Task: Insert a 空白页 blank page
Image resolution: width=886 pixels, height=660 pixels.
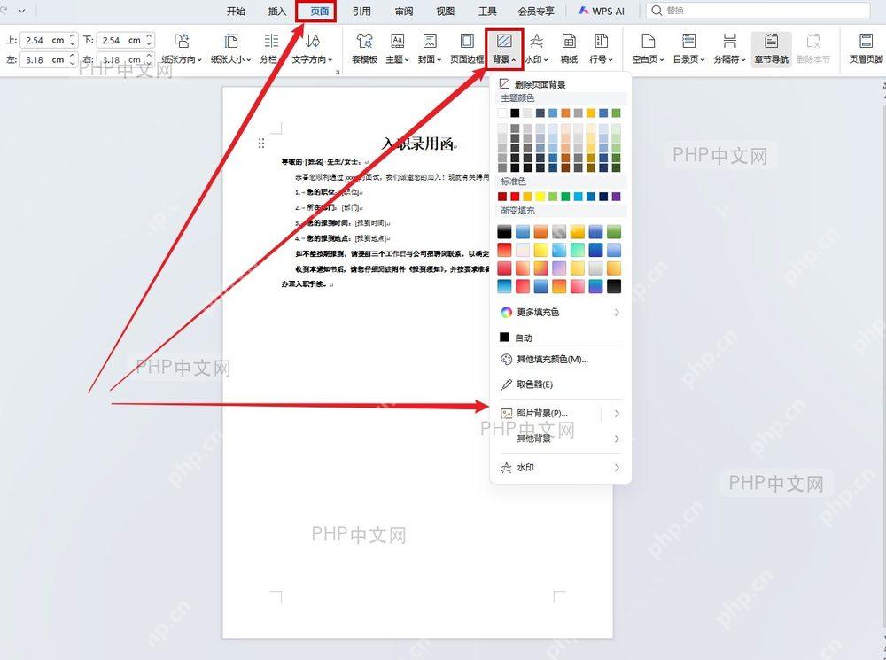Action: pos(648,49)
